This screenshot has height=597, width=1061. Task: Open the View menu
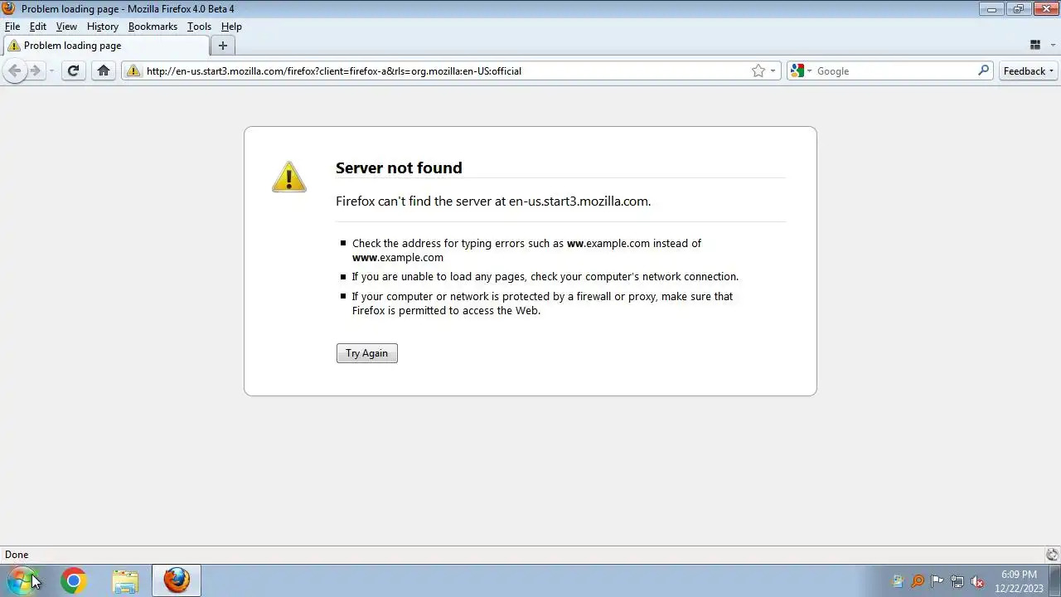(x=66, y=27)
